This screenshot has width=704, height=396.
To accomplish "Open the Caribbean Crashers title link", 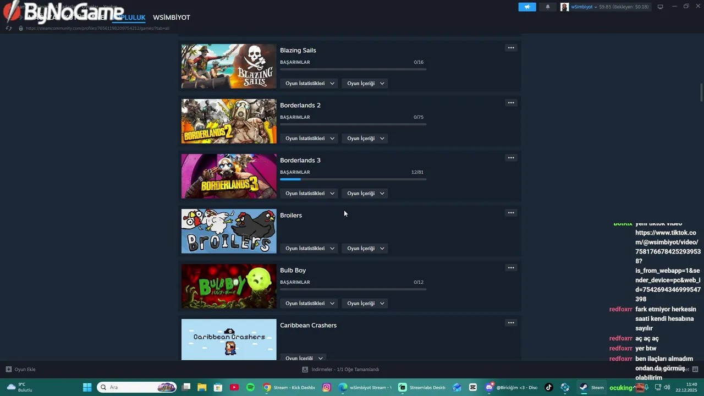I will [309, 325].
